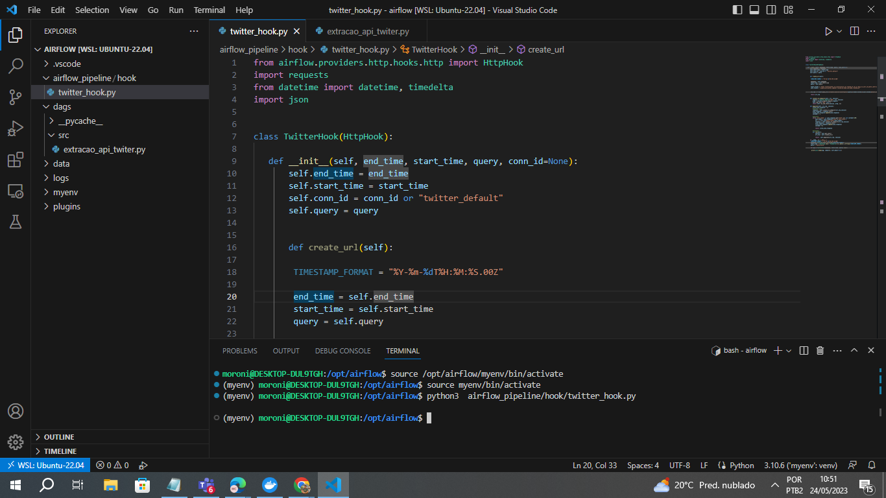This screenshot has width=886, height=498.
Task: Change indentation via Spaces: 4
Action: [x=643, y=465]
